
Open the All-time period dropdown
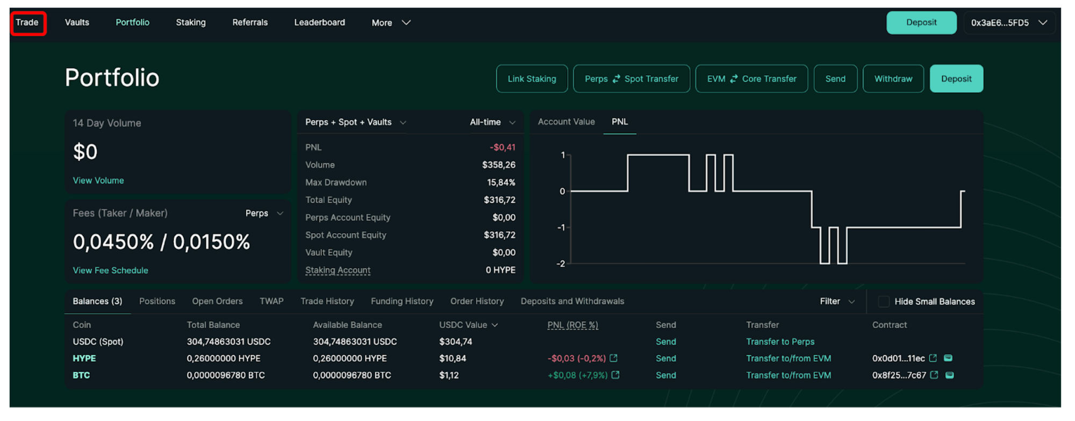[492, 122]
